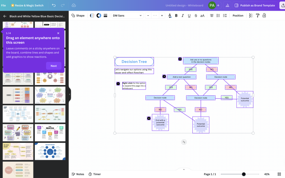Screen dimensions: 285x178
Task: Click Next in the tutorial tooltip
Action: pos(53,66)
